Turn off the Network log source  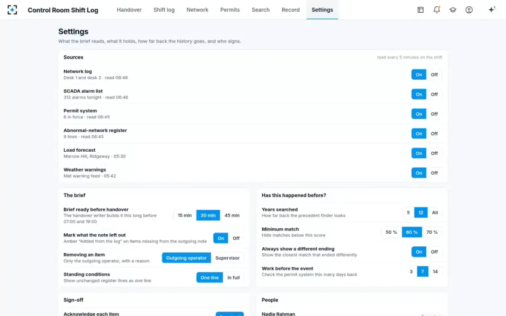(434, 75)
